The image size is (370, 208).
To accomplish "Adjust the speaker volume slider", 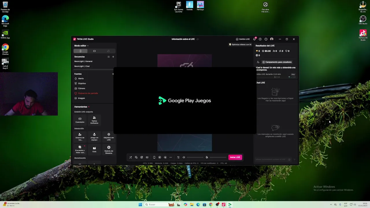I will point(195,157).
